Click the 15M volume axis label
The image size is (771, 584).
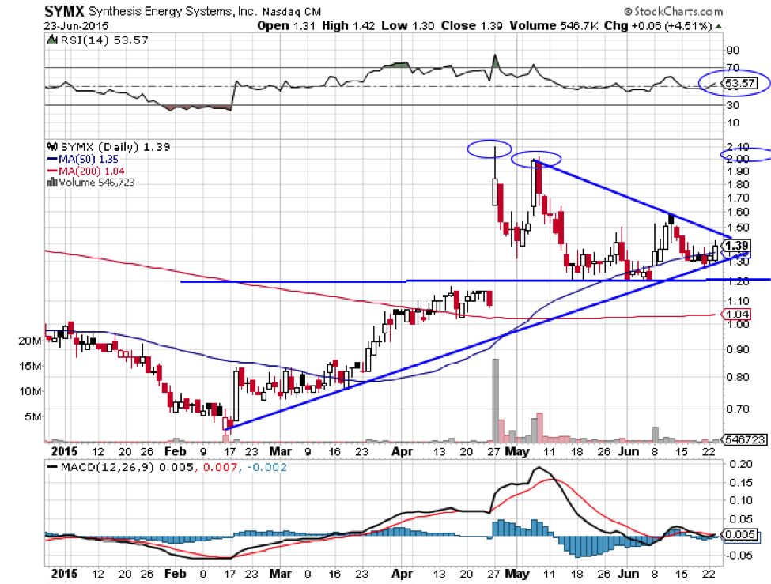click(x=29, y=366)
